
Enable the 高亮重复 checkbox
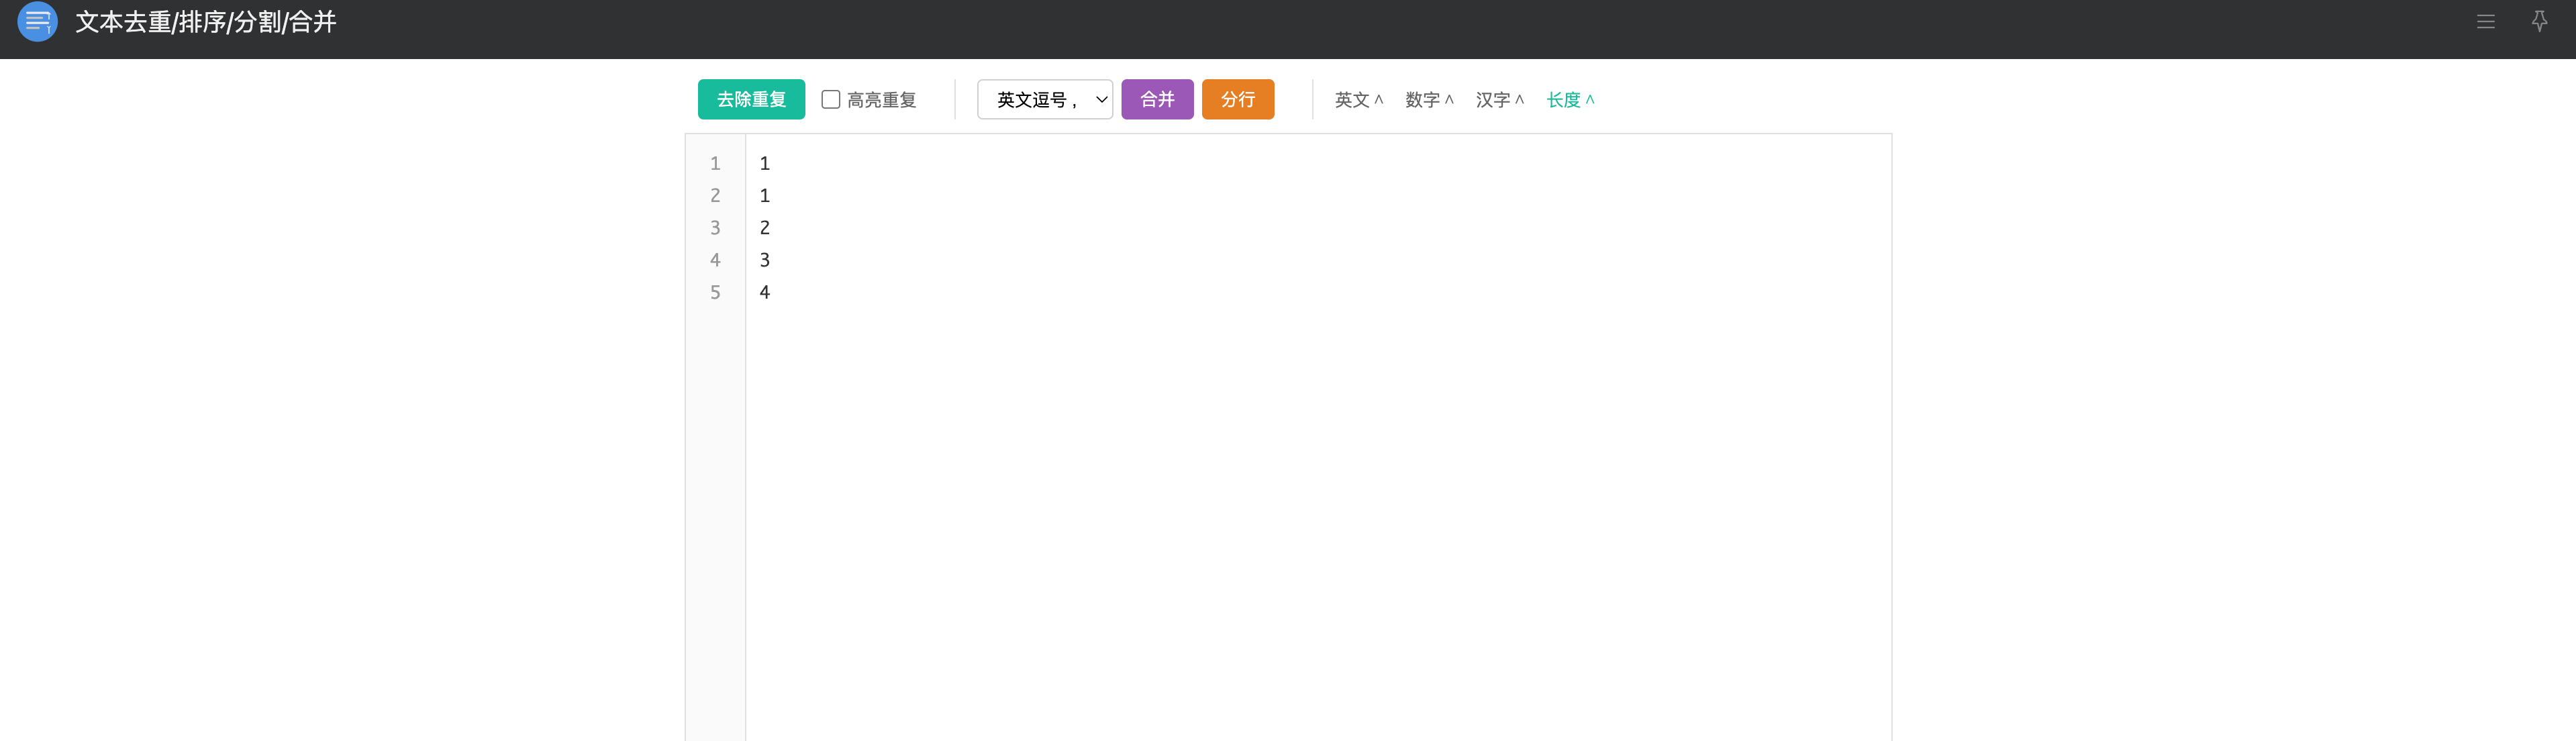(x=830, y=99)
